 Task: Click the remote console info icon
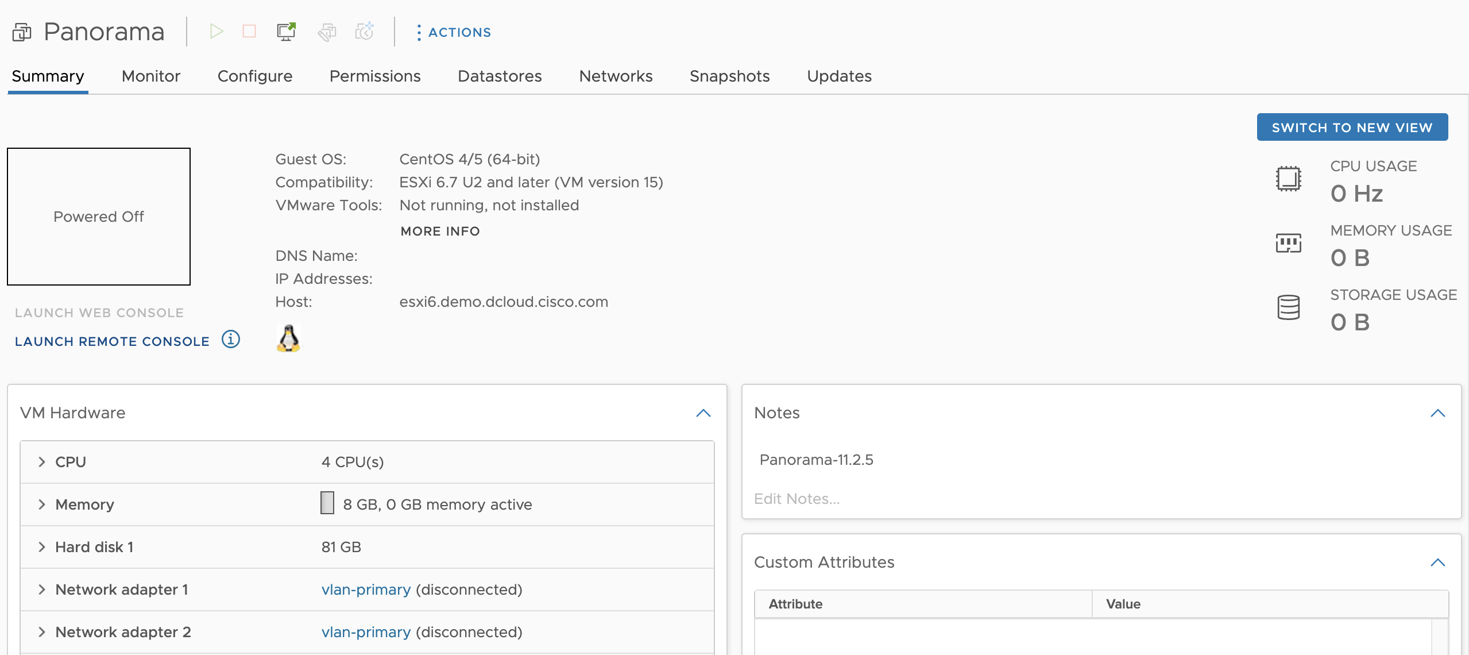[231, 340]
